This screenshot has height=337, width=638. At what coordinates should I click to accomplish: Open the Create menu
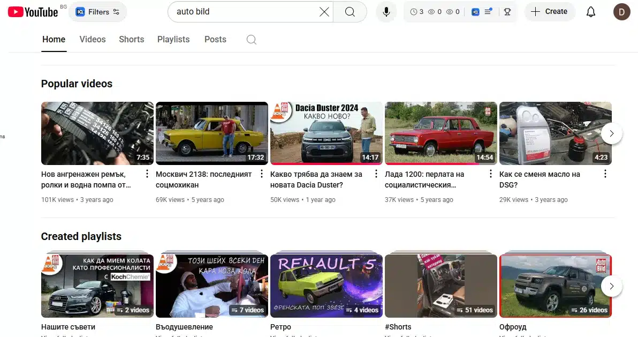[550, 11]
